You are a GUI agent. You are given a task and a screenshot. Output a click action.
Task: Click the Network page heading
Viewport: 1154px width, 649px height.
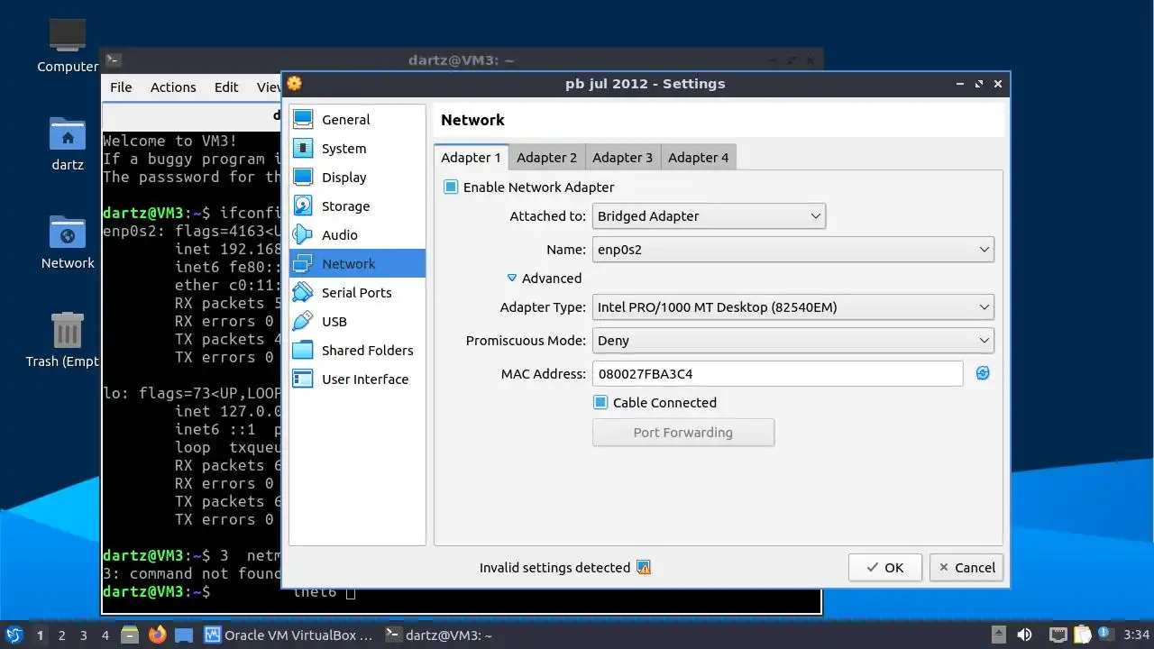(472, 120)
